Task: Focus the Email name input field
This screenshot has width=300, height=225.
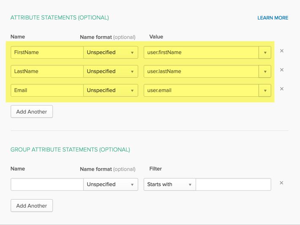Action: pyautogui.click(x=47, y=90)
